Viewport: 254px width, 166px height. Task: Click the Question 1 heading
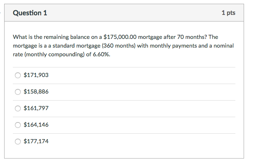click(30, 13)
